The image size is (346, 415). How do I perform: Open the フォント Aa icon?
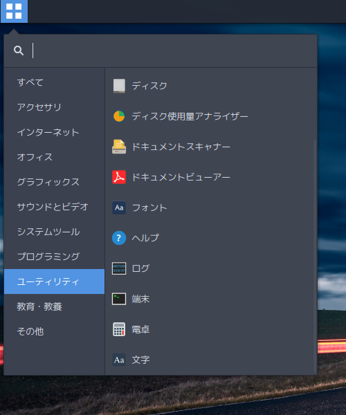[119, 207]
